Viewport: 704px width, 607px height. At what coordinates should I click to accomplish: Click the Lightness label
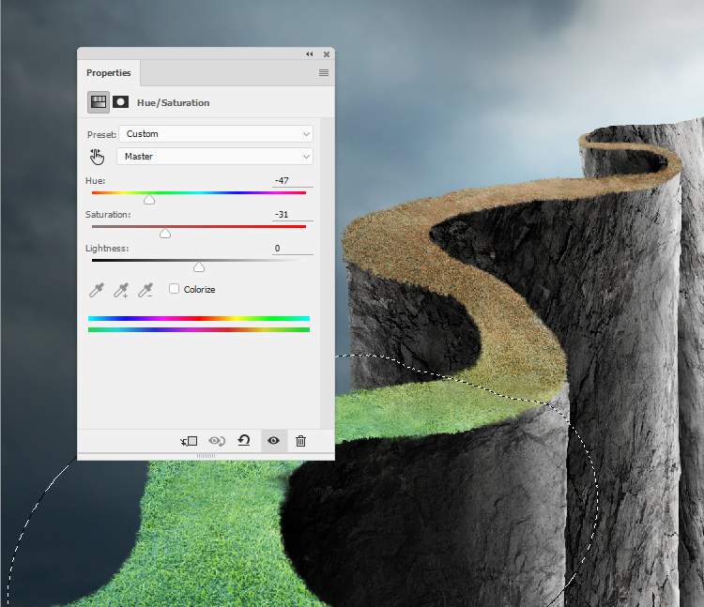pyautogui.click(x=107, y=249)
